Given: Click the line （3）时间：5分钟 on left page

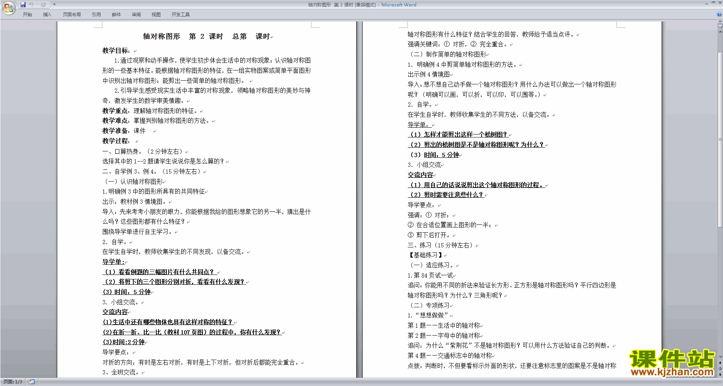Looking at the screenshot, I should (127, 292).
